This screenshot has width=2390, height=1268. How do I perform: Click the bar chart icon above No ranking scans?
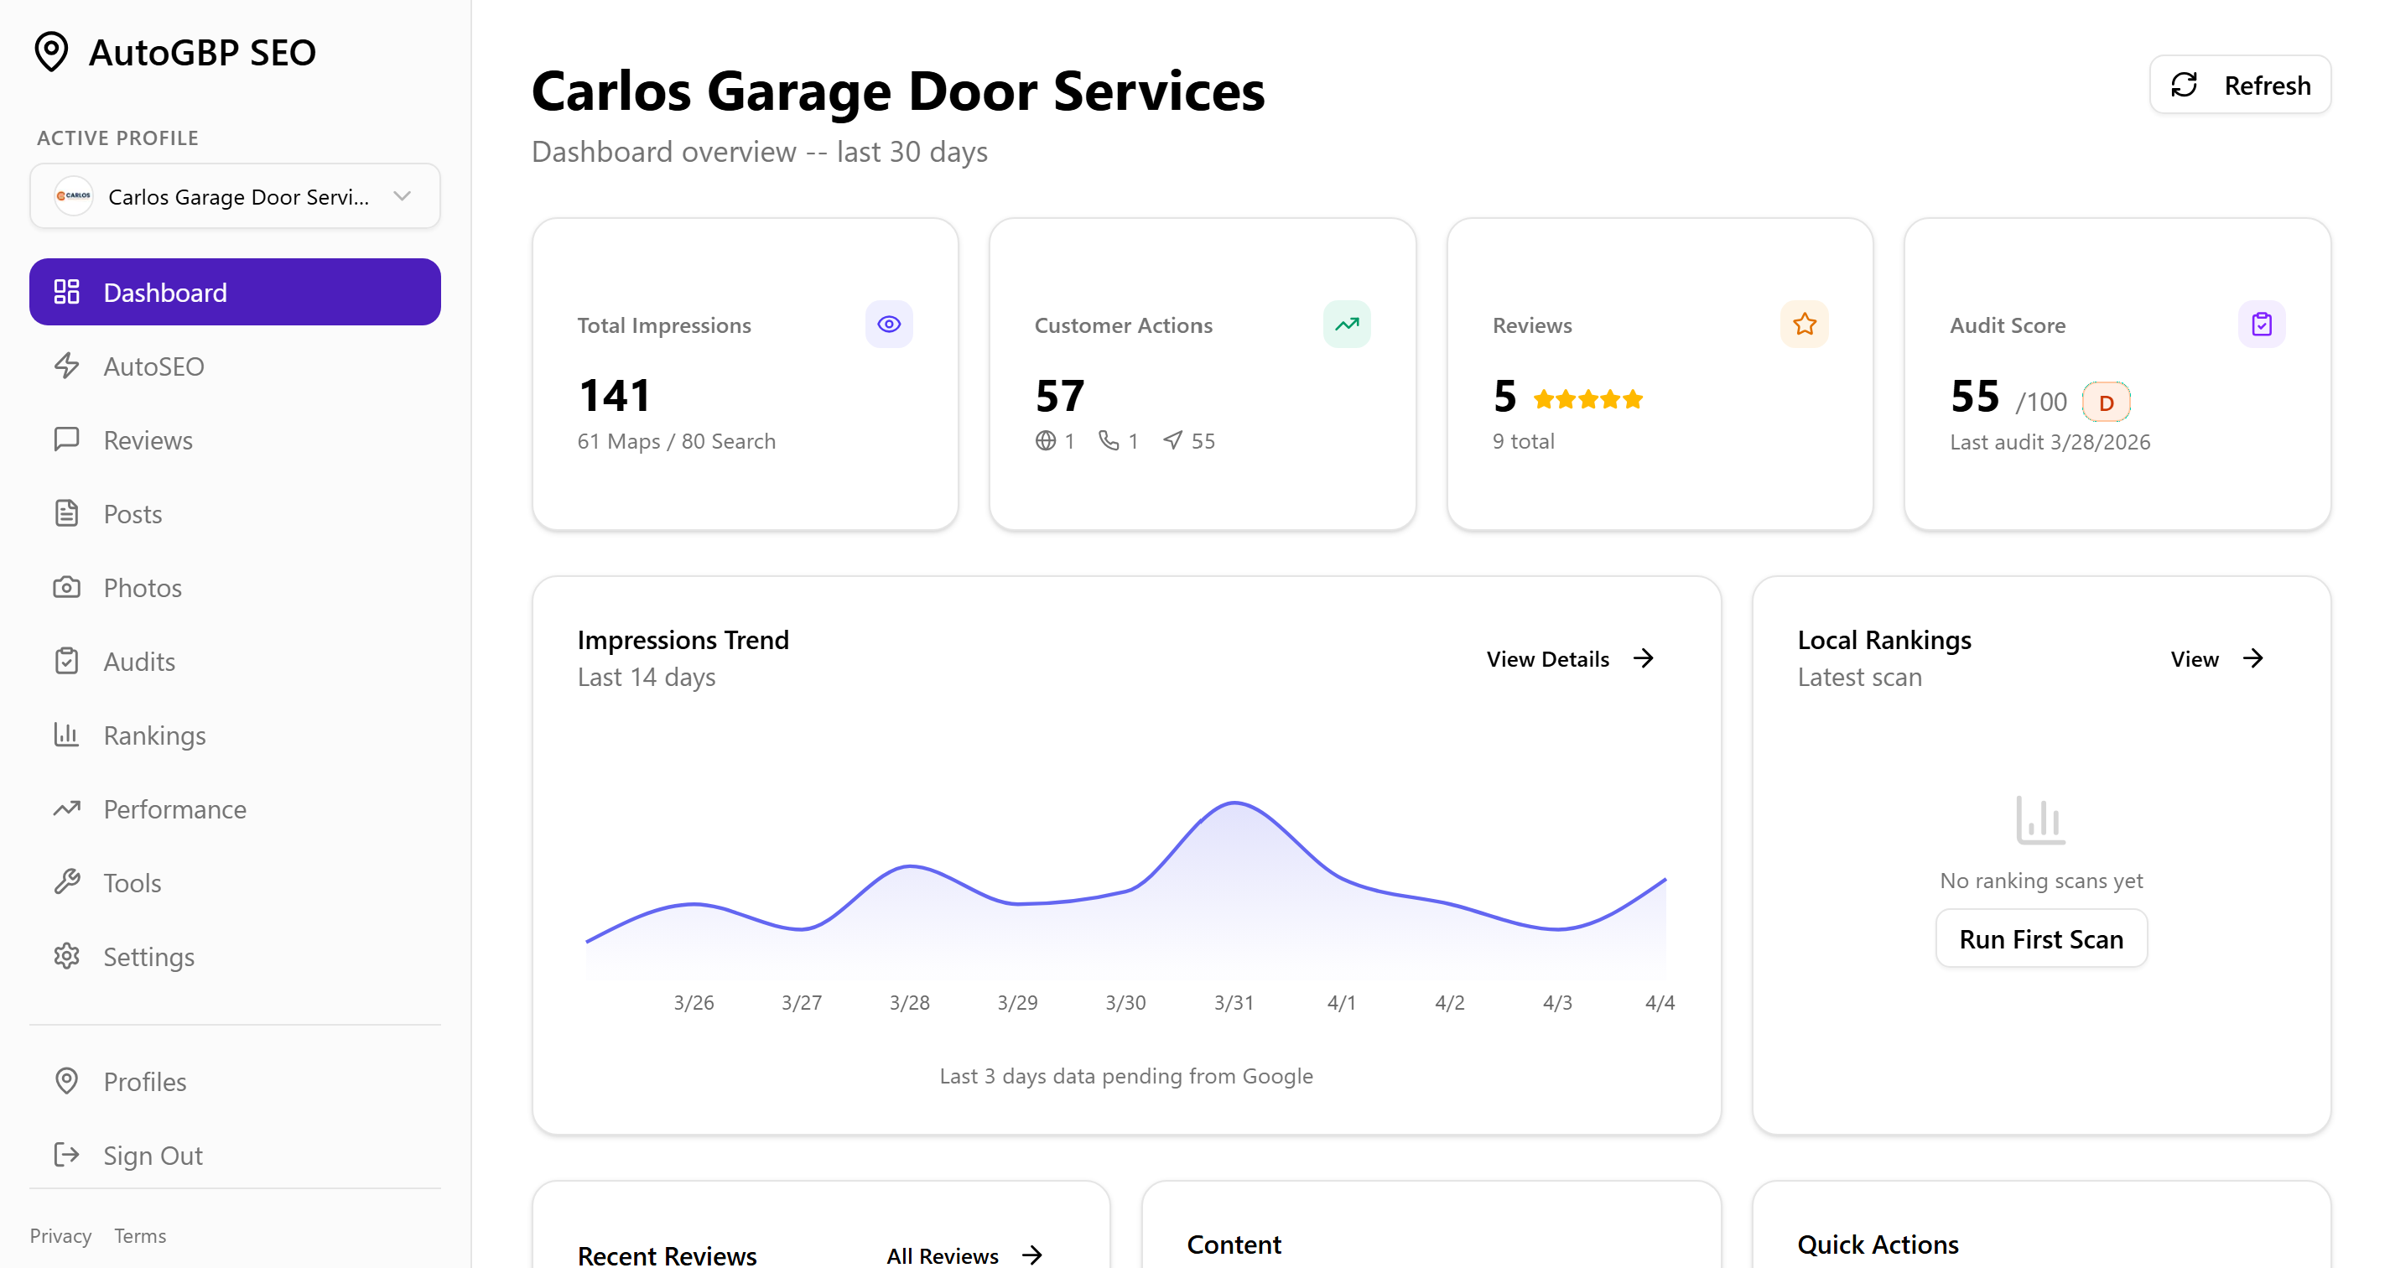coord(2039,820)
